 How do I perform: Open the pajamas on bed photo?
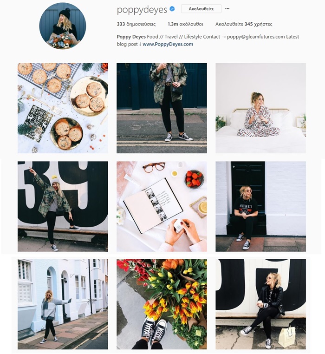coord(260,108)
